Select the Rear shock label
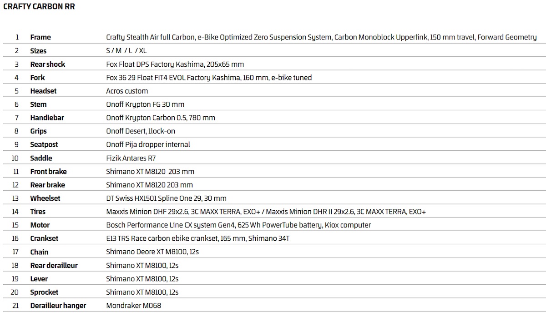Screen dimensions: 546x317 [x=47, y=64]
